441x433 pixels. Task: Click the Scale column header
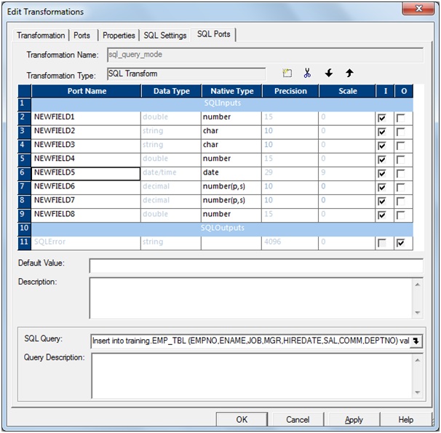pos(347,91)
